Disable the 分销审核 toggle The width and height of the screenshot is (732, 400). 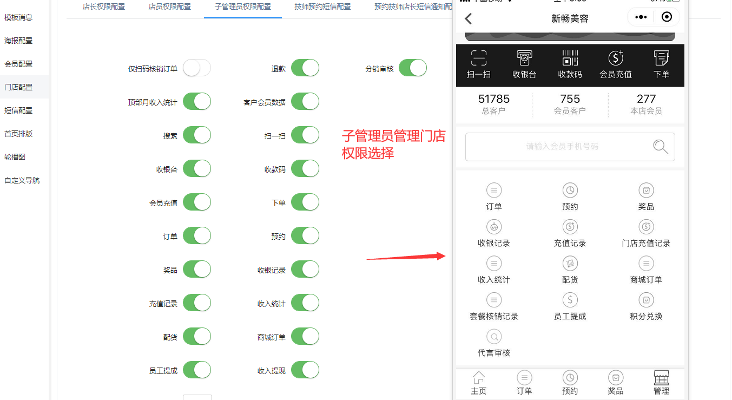coord(413,68)
